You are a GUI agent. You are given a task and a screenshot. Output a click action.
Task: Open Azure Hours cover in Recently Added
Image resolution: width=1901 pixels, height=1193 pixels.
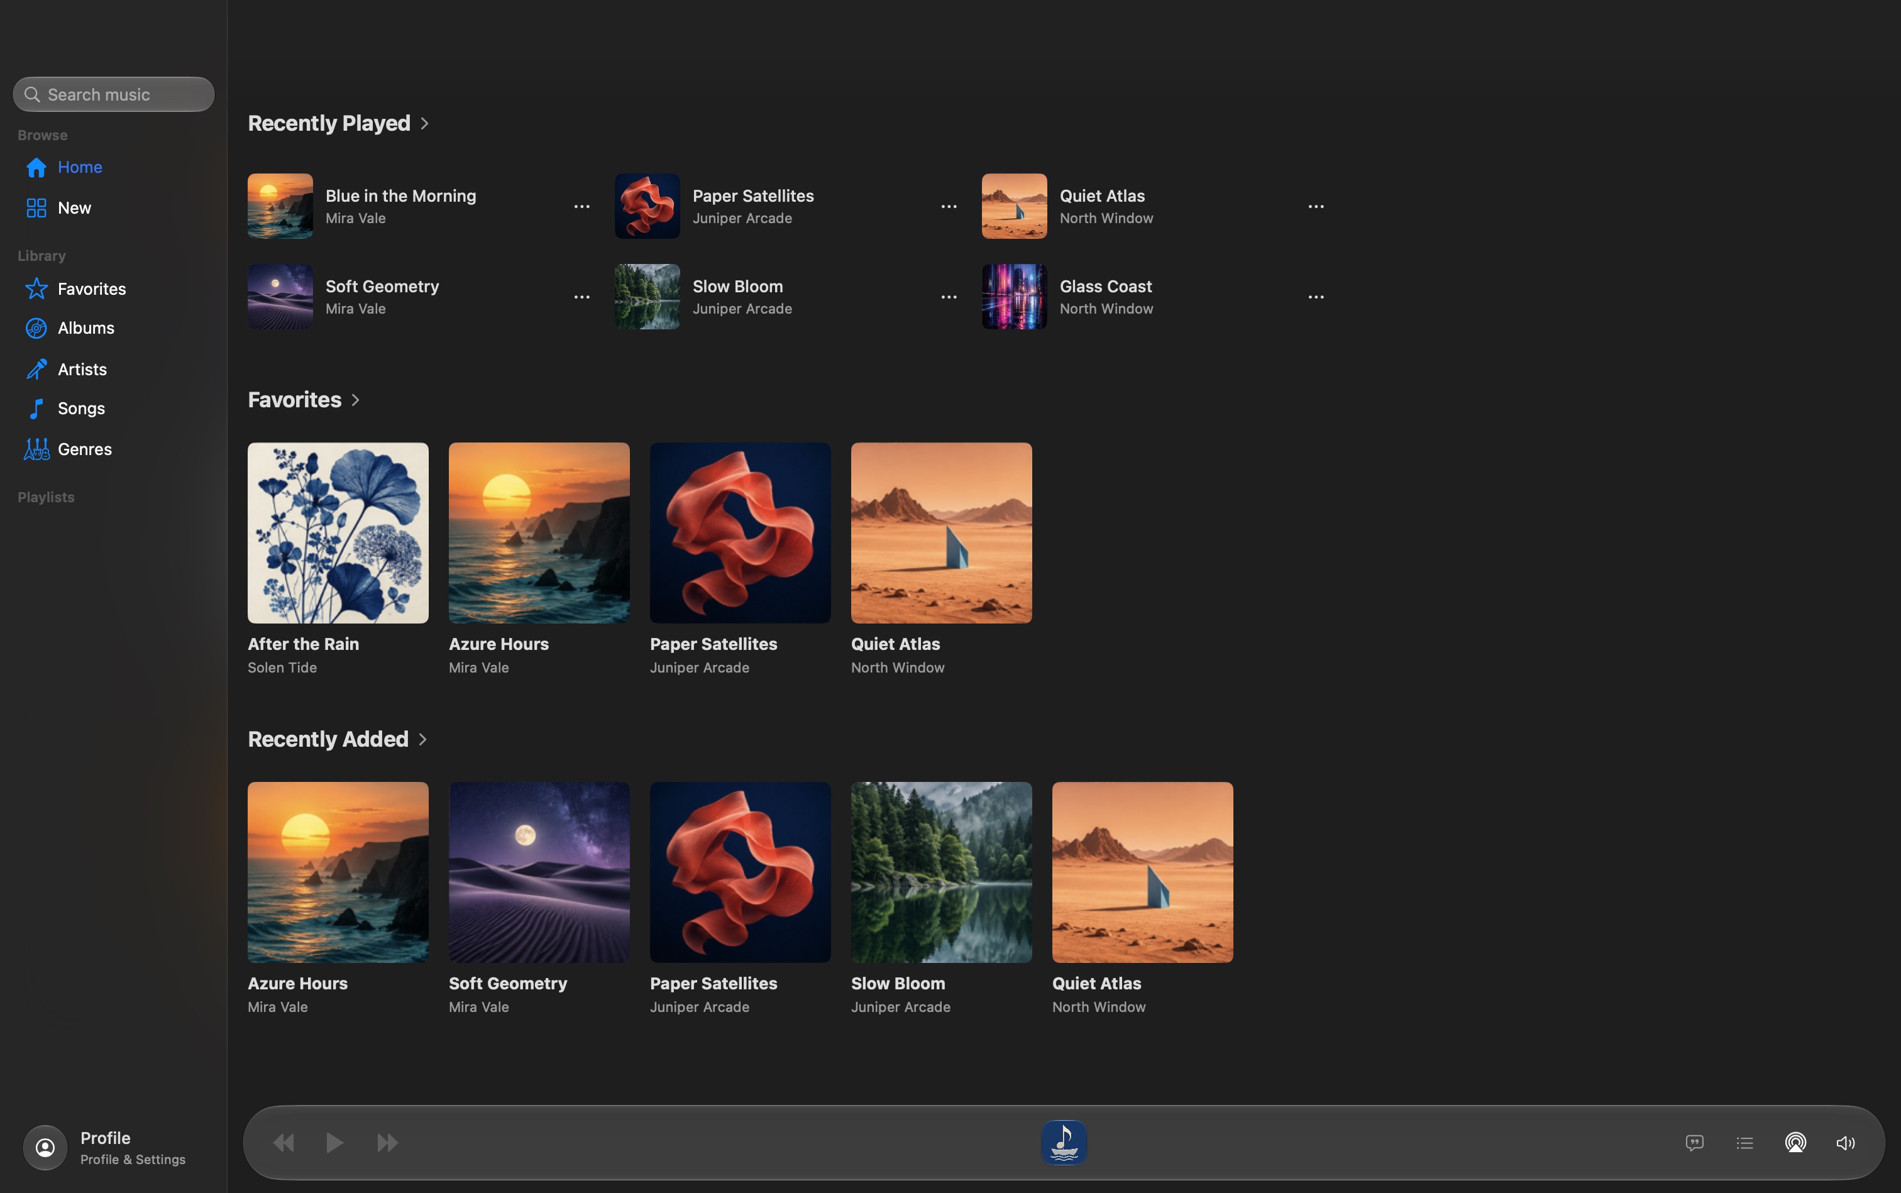click(338, 872)
